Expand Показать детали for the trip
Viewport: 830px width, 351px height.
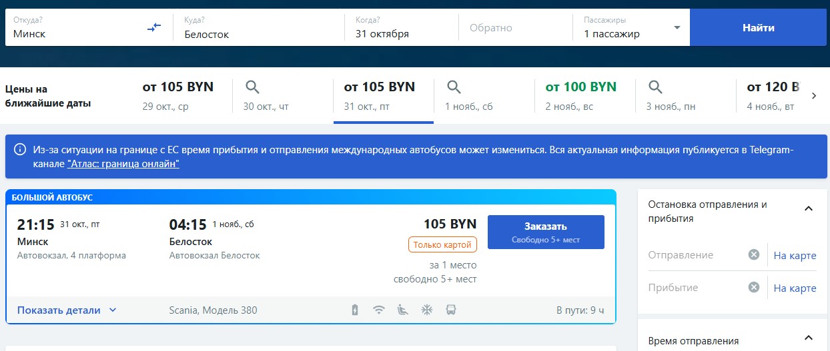[x=67, y=310]
